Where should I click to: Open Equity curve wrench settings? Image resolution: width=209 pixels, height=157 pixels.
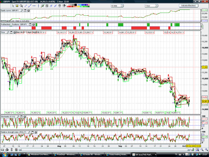22,10
